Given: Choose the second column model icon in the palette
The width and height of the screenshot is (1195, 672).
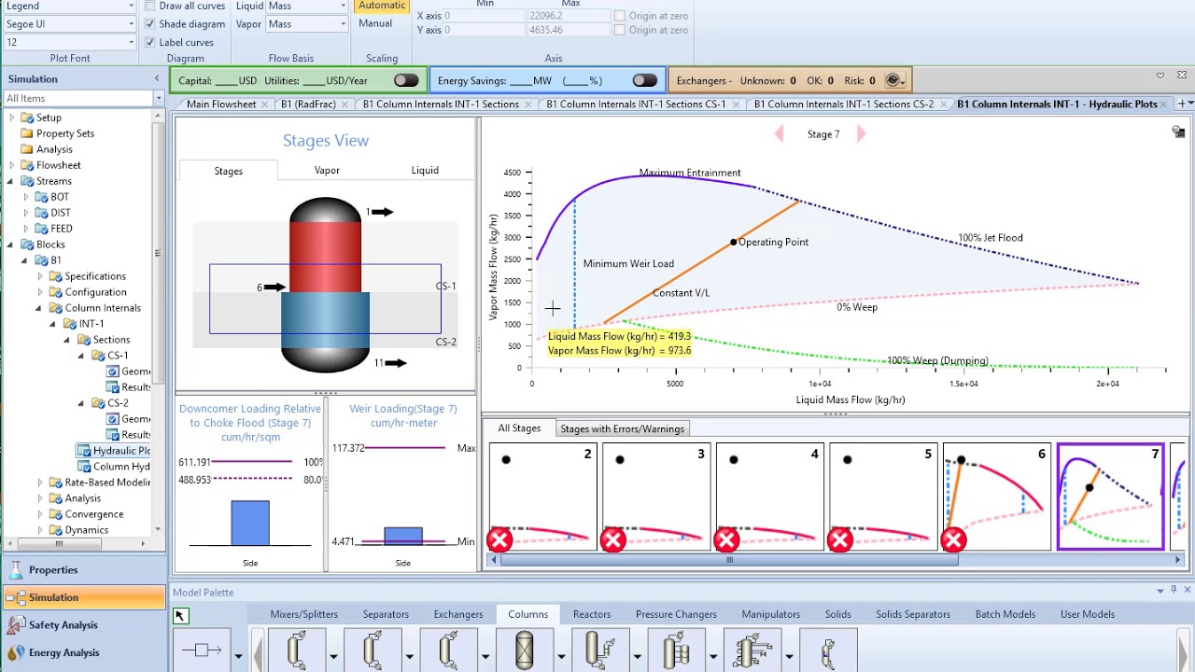Looking at the screenshot, I should pyautogui.click(x=373, y=651).
